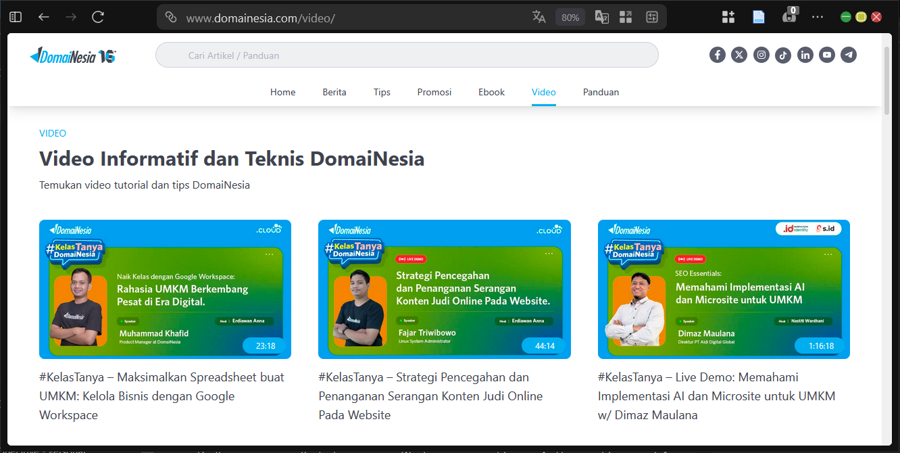The width and height of the screenshot is (900, 453).
Task: Open the Promosi section link
Action: [434, 92]
